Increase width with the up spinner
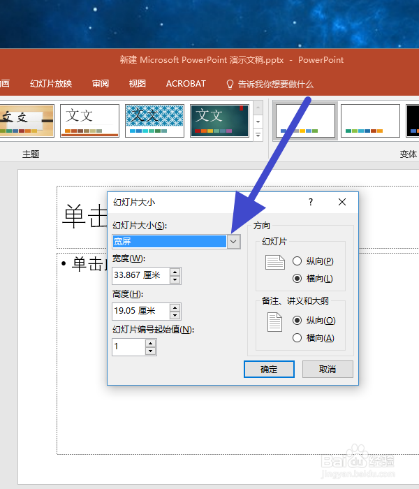The width and height of the screenshot is (419, 489). coord(175,272)
